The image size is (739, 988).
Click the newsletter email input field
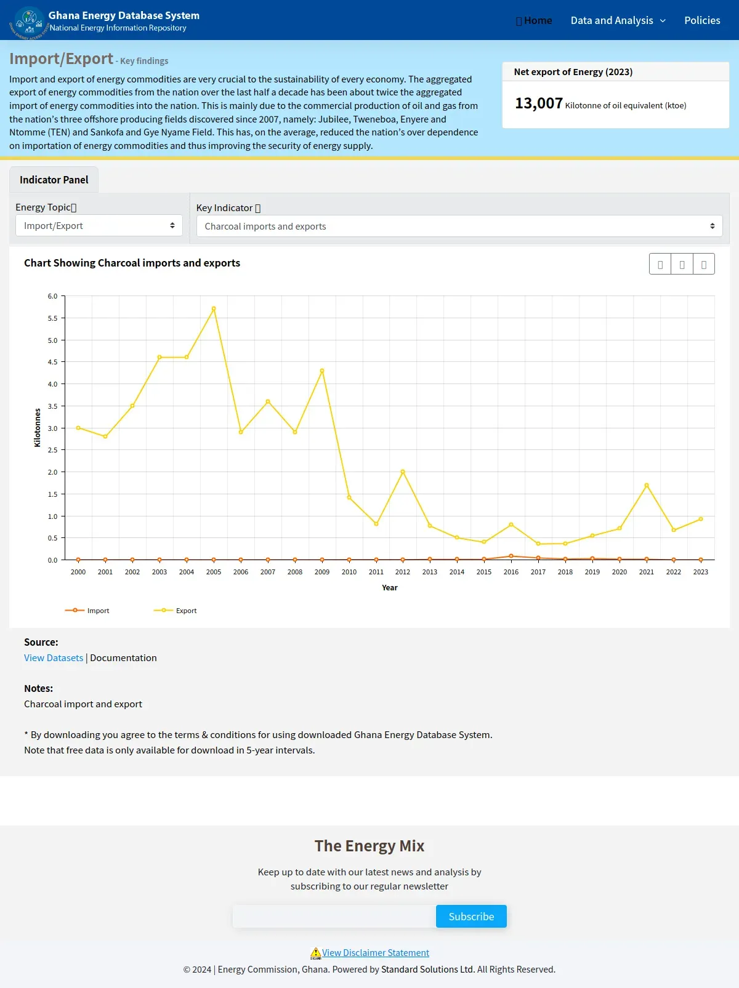[x=334, y=917]
